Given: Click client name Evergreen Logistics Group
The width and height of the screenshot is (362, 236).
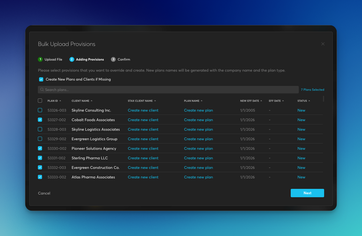Looking at the screenshot, I should click(x=95, y=139).
